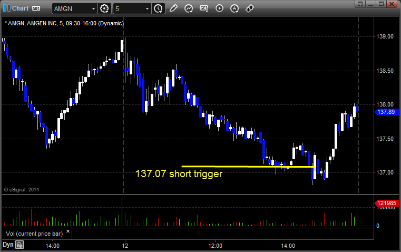Expand the AMGN symbol dropdown arrow
Image resolution: width=401 pixels, height=252 pixels.
[93, 8]
